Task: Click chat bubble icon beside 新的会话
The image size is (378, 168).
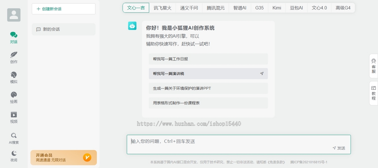Action: (38, 29)
